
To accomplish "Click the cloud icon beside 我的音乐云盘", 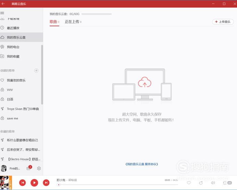I will click(x=2, y=37).
